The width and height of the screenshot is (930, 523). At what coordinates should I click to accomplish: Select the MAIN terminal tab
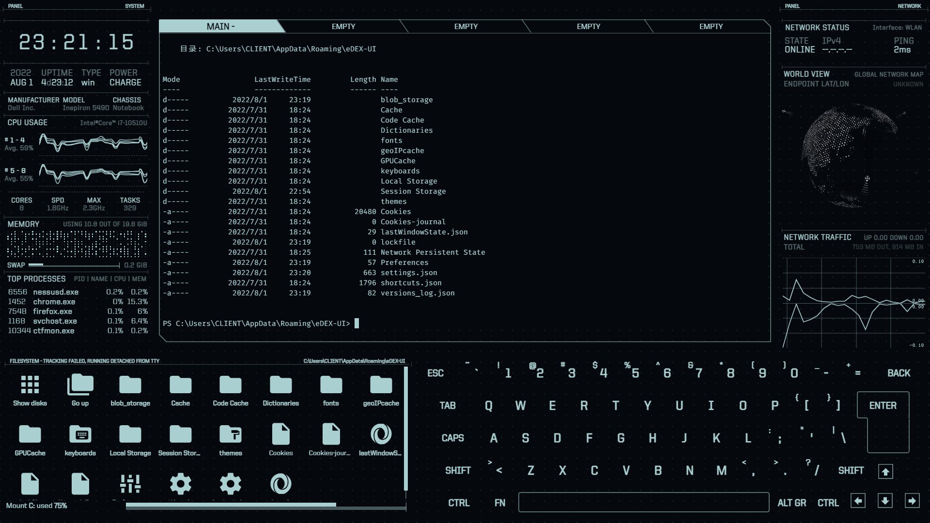(x=220, y=27)
